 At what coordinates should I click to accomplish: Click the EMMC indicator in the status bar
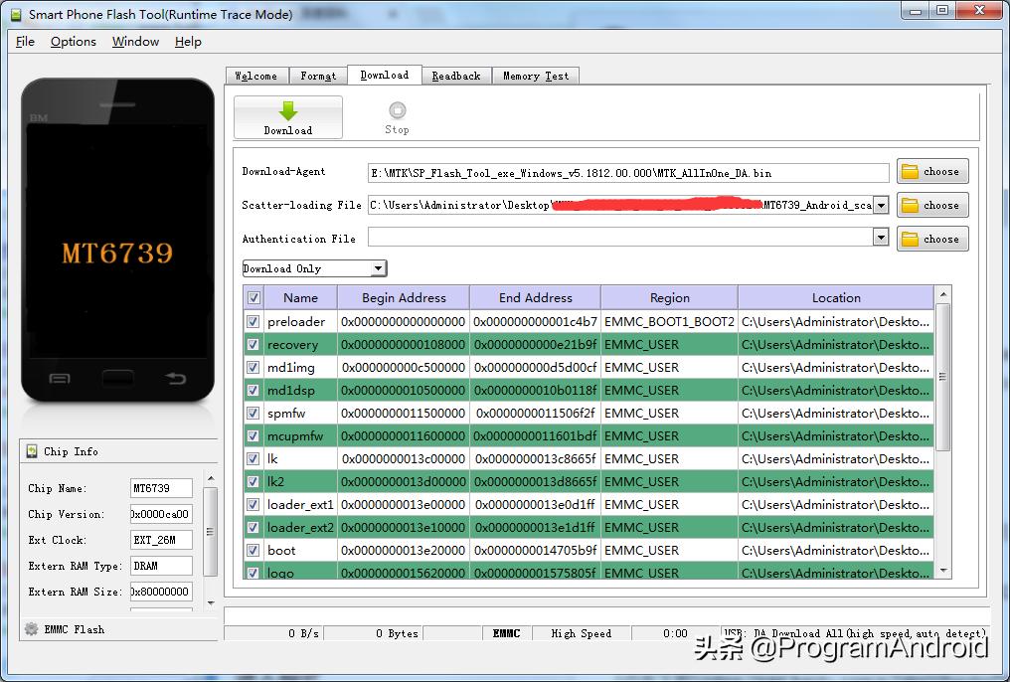[x=507, y=633]
